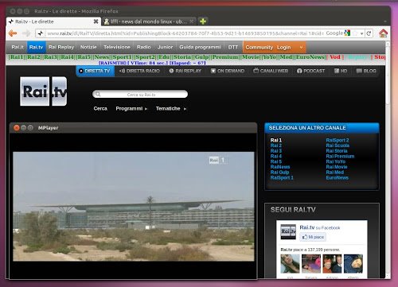Click the Facebook Mi piace thumbs-up button
Image resolution: width=398 pixels, height=287 pixels.
point(313,237)
